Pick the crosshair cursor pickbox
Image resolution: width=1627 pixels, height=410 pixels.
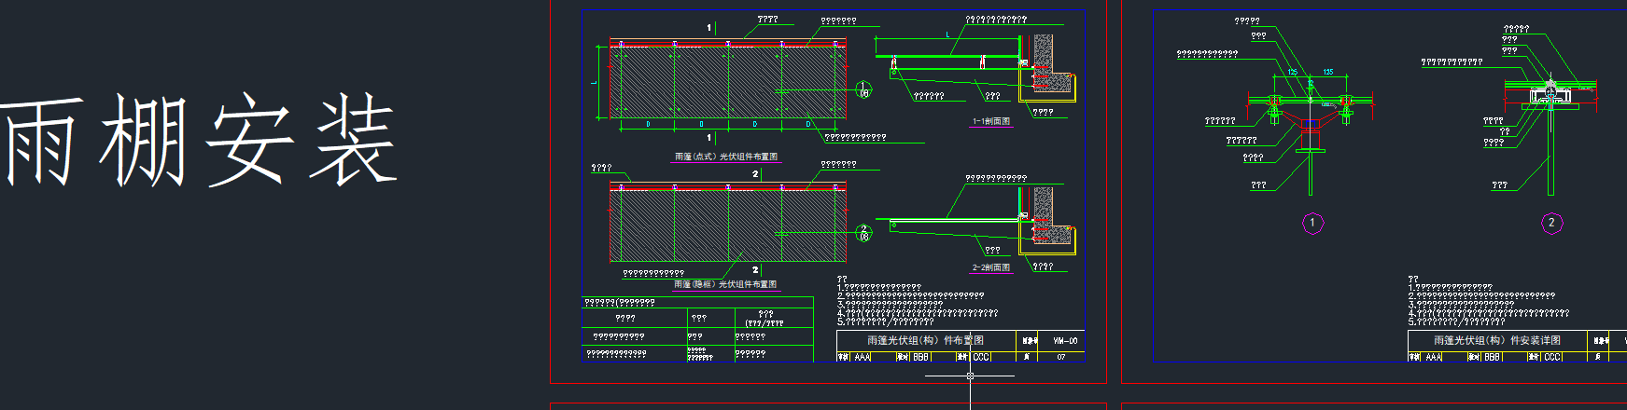pos(970,376)
